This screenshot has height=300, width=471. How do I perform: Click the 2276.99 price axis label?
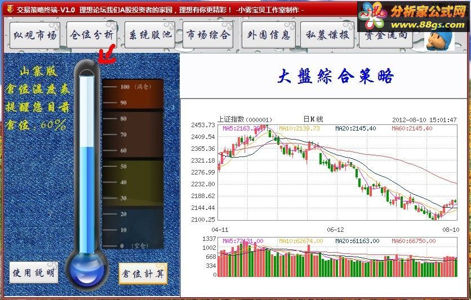coord(203,172)
